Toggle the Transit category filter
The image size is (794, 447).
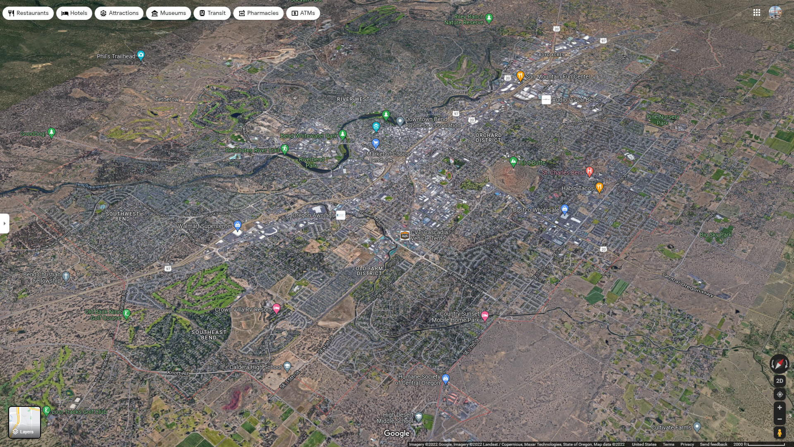click(x=212, y=13)
